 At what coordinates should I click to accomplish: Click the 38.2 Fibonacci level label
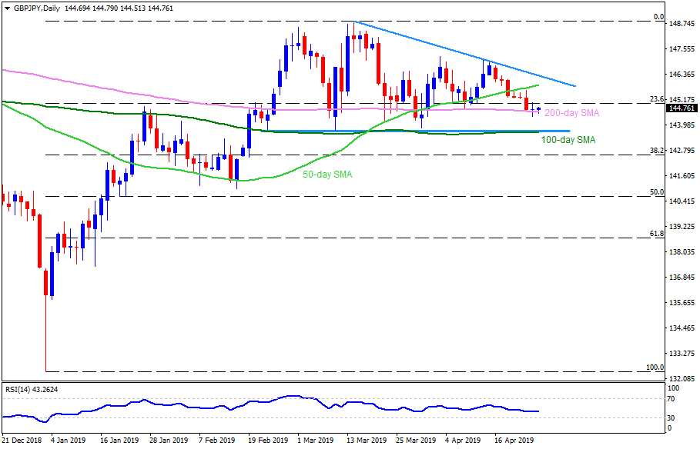(x=657, y=151)
